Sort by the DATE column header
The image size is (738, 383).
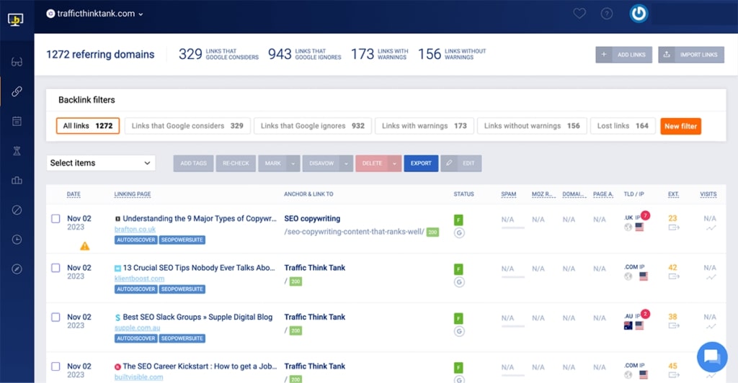[74, 194]
